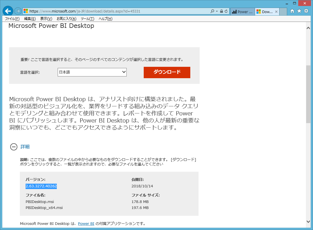Open a new tab with blank tab button

pyautogui.click(x=283, y=12)
